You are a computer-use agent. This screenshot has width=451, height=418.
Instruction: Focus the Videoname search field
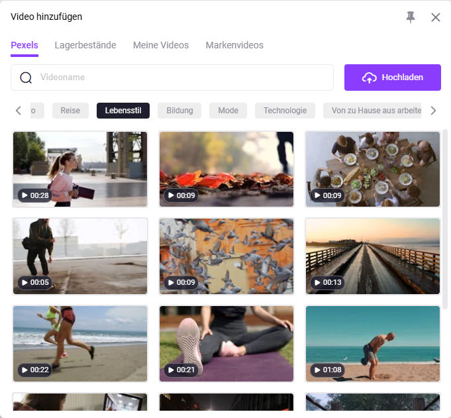[x=172, y=78]
